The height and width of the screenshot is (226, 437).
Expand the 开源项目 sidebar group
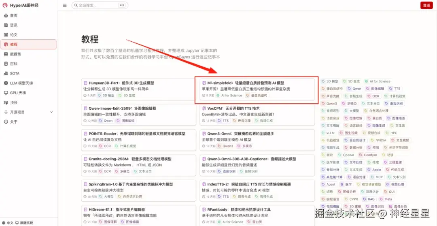[28, 112]
